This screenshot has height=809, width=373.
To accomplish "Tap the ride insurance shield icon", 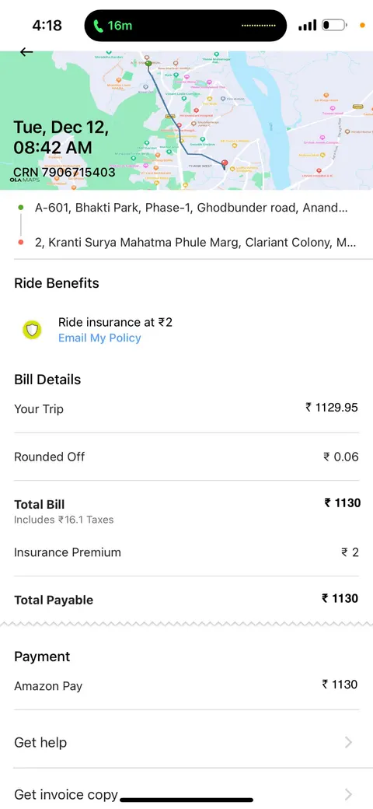I will pyautogui.click(x=33, y=330).
